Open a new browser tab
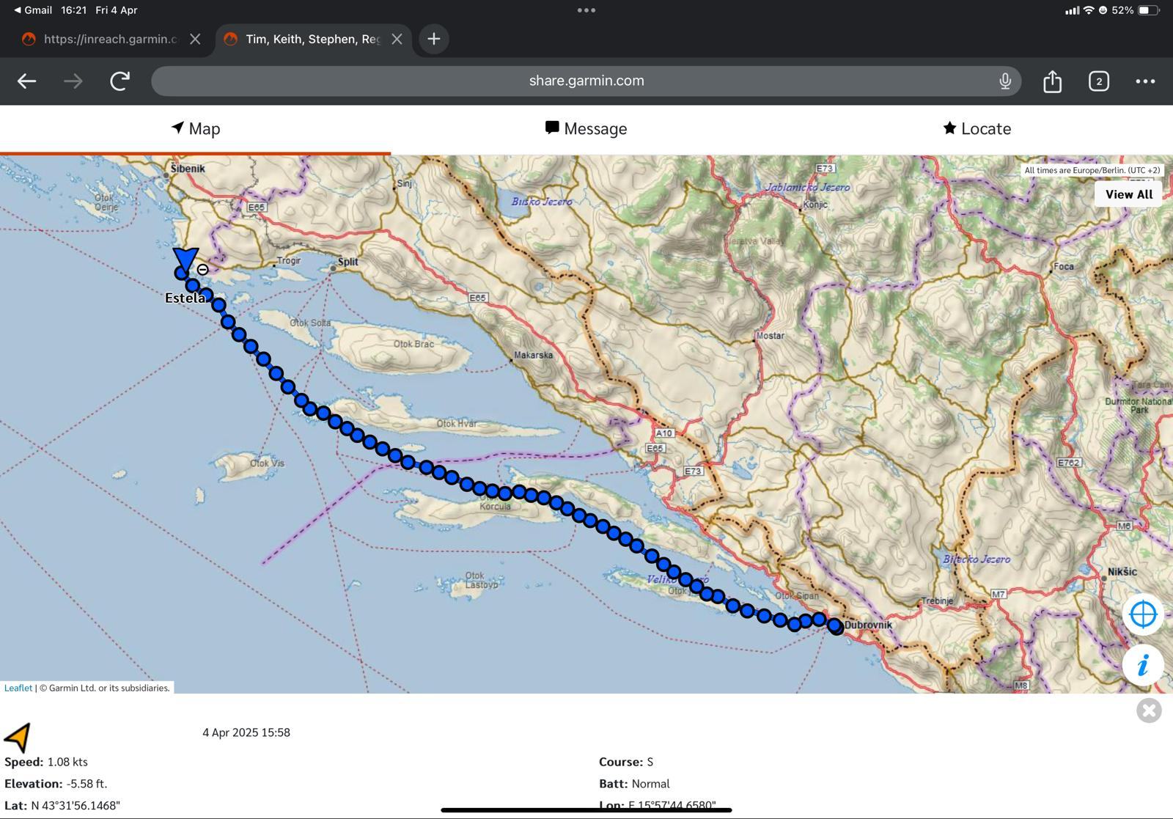Image resolution: width=1173 pixels, height=819 pixels. tap(434, 39)
